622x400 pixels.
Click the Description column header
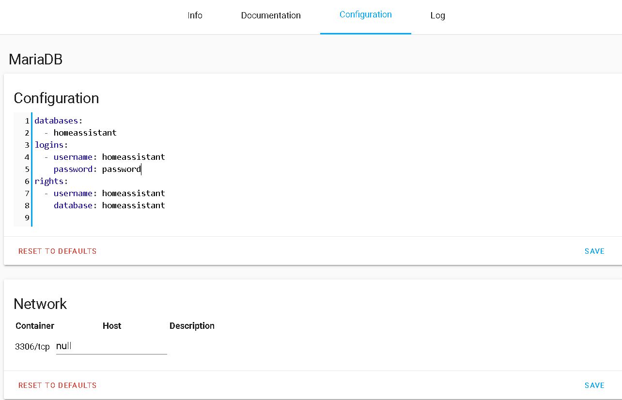click(x=192, y=325)
